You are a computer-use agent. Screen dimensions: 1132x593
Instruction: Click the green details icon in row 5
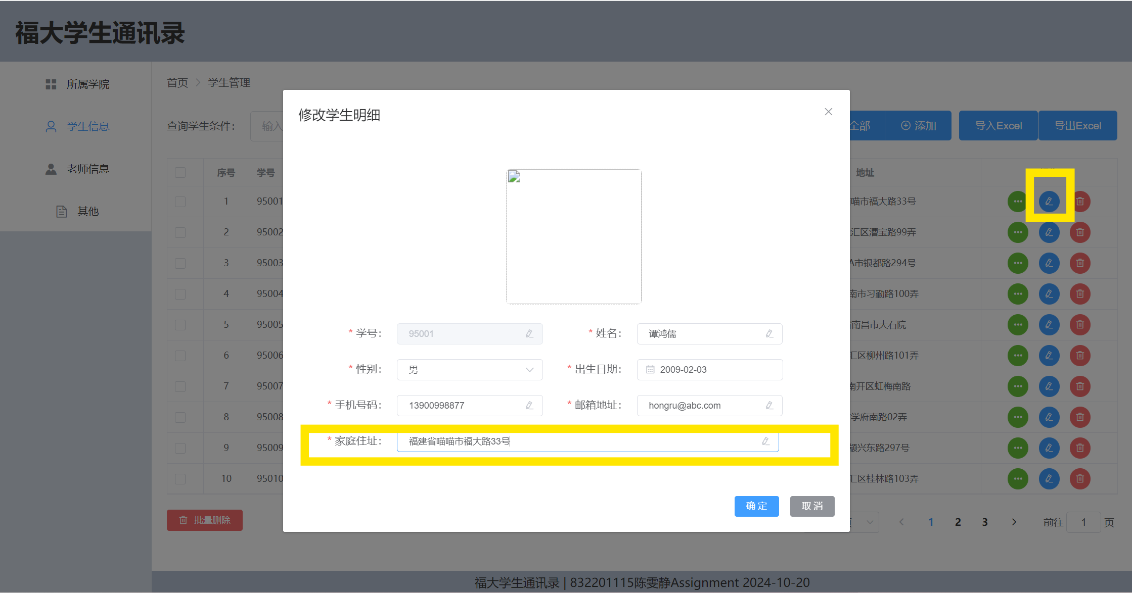point(1018,325)
